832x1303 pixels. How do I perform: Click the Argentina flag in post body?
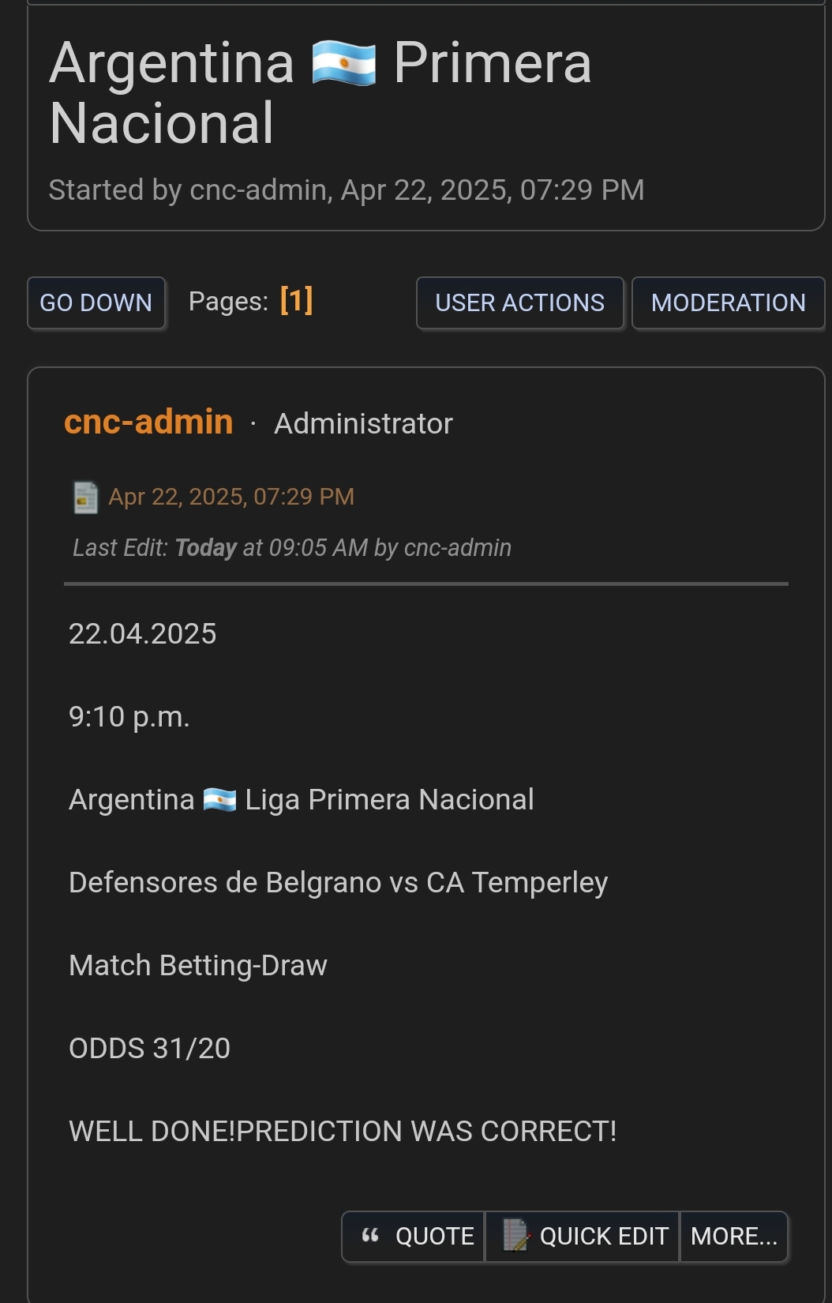tap(219, 800)
